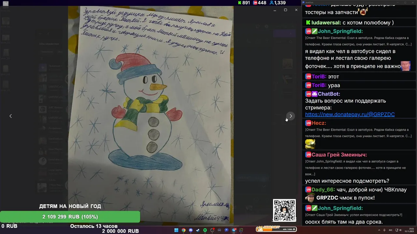Open Spotify from the taskbar
417x234 pixels.
(x=205, y=230)
